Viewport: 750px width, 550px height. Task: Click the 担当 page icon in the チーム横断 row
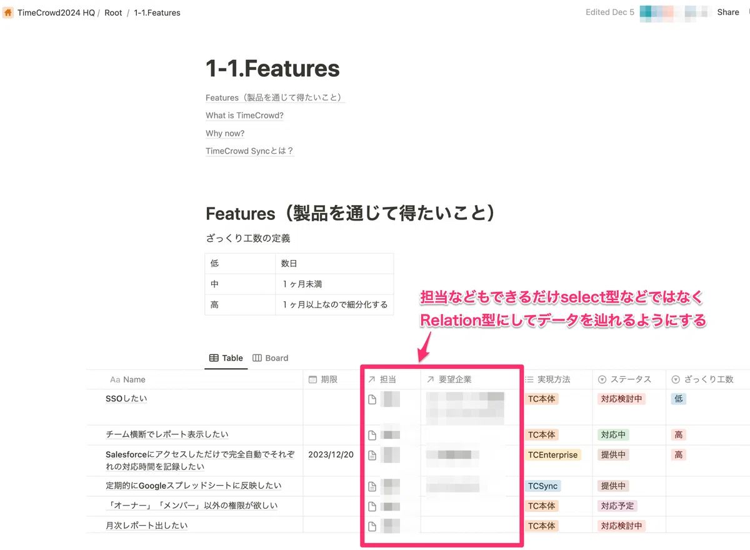tap(372, 435)
